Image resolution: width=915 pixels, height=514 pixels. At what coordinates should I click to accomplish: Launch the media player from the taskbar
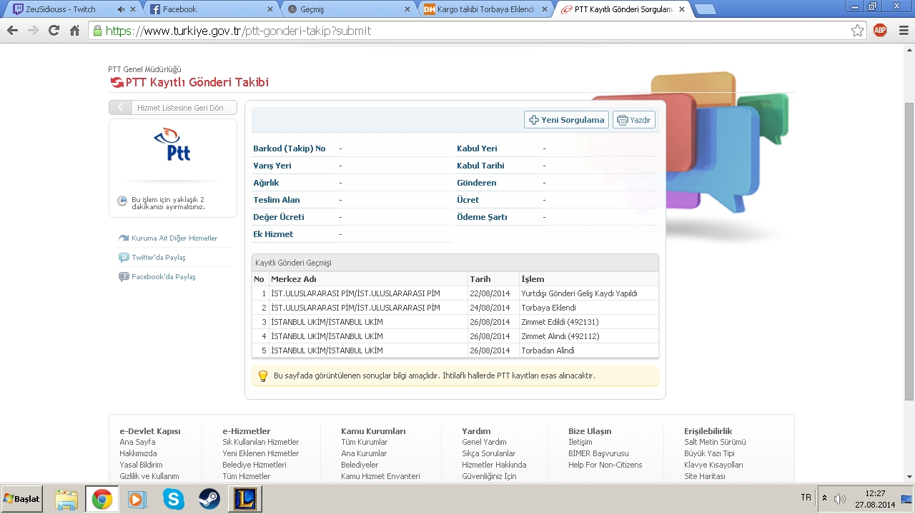point(137,499)
